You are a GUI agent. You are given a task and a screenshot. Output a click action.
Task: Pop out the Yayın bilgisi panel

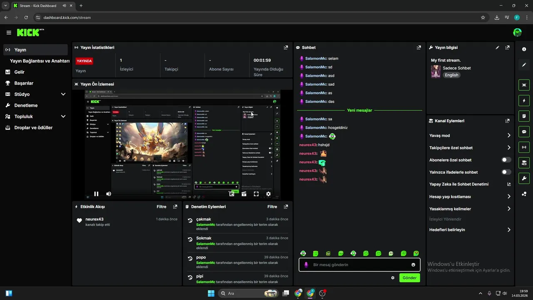pos(507,47)
